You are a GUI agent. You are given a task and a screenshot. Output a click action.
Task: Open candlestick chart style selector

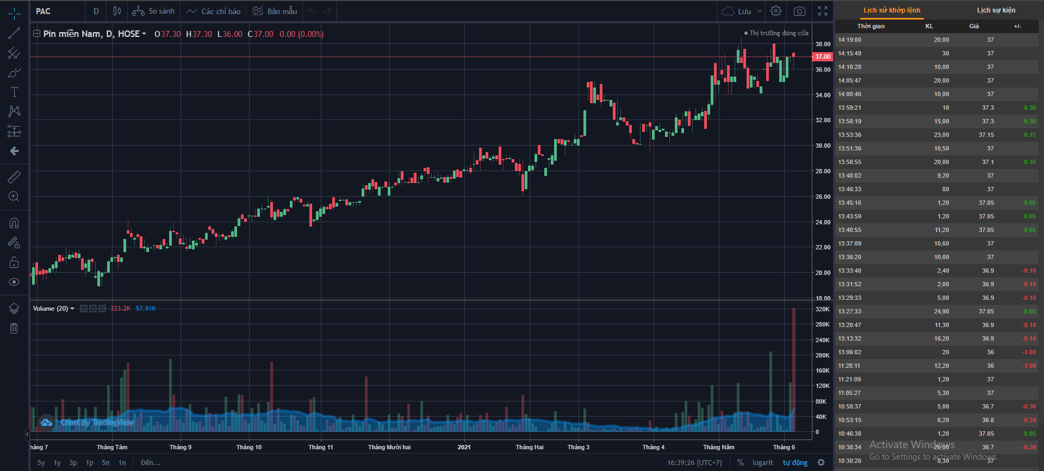[x=117, y=11]
